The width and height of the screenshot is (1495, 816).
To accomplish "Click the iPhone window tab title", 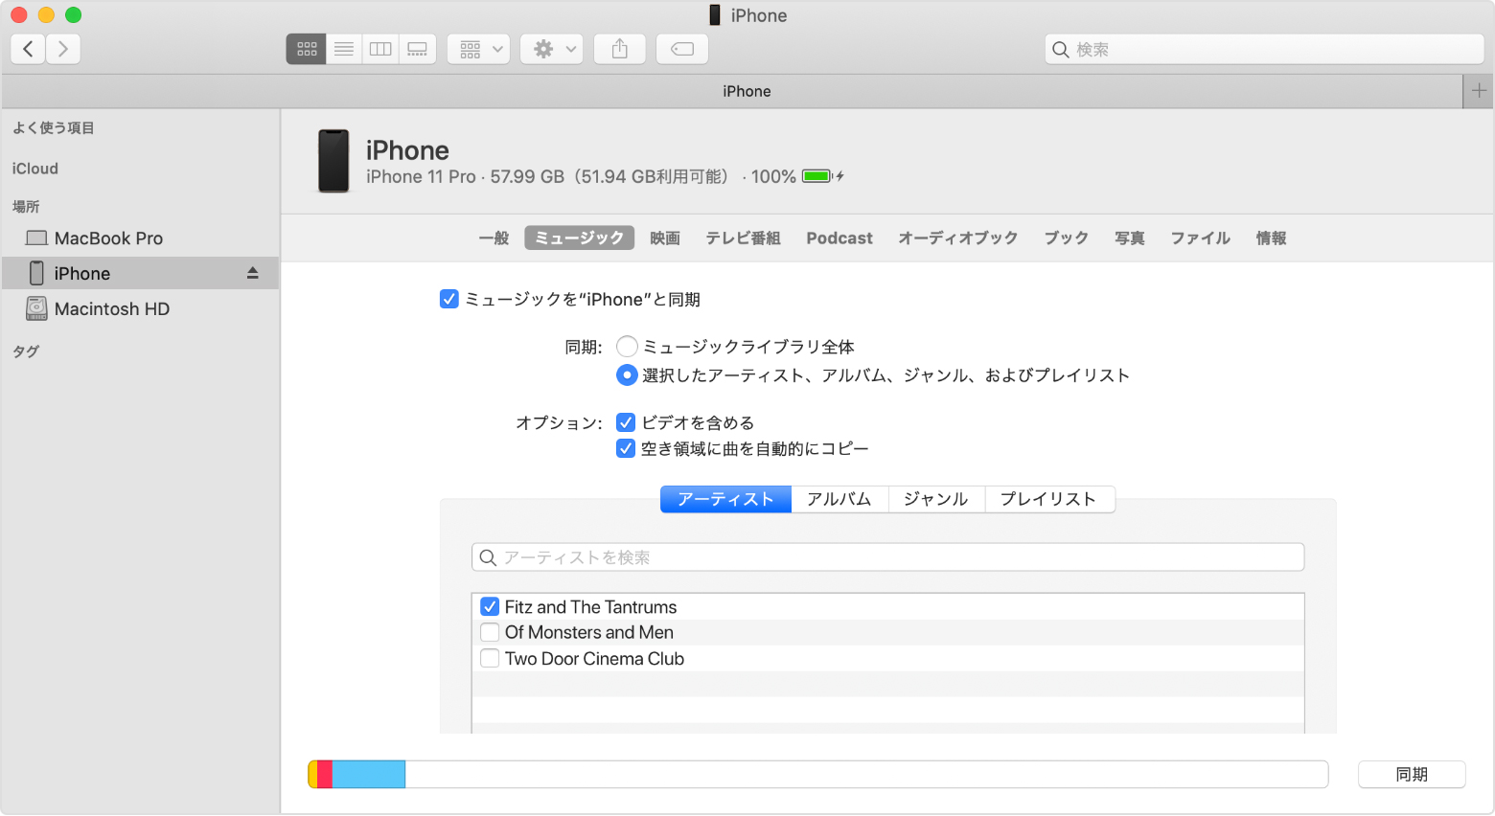I will tap(747, 91).
